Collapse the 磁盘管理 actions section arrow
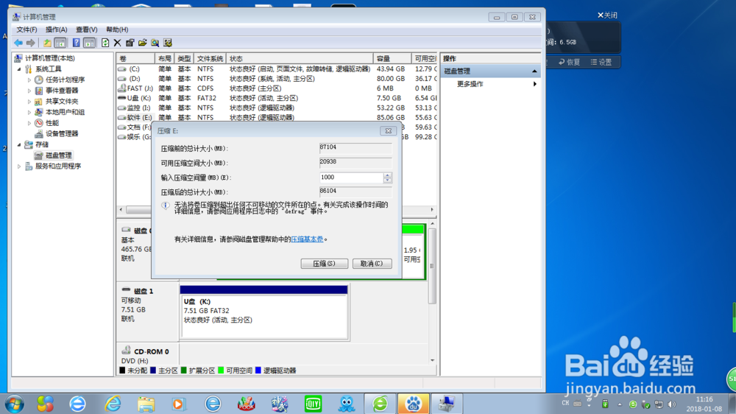736x414 pixels. coord(534,71)
